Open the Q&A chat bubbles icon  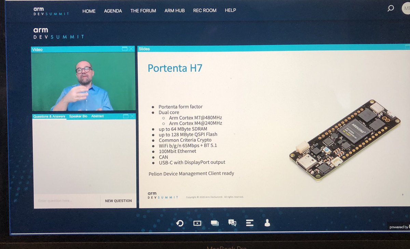coord(232,222)
